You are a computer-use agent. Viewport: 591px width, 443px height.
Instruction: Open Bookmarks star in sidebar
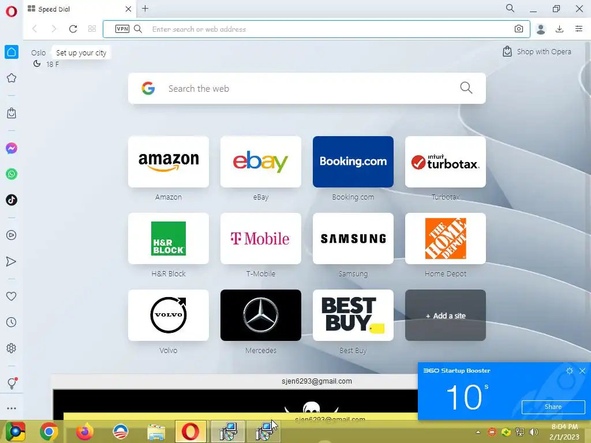pos(12,78)
